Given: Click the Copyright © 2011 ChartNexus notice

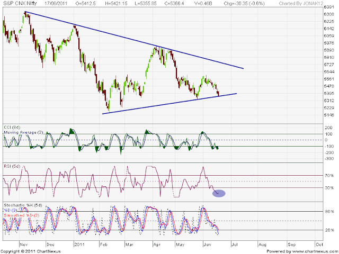Looking at the screenshot, I should pos(31,251).
